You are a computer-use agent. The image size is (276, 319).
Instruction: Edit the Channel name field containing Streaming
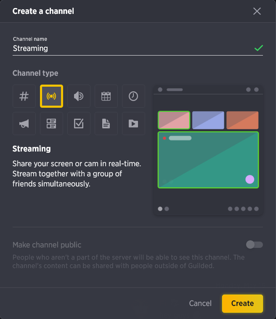pos(138,48)
